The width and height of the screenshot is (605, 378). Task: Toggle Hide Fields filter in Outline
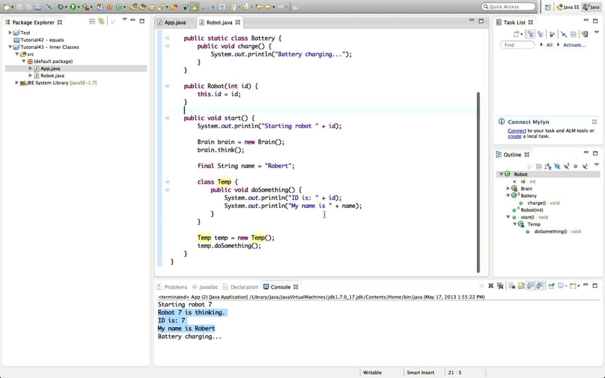click(557, 166)
